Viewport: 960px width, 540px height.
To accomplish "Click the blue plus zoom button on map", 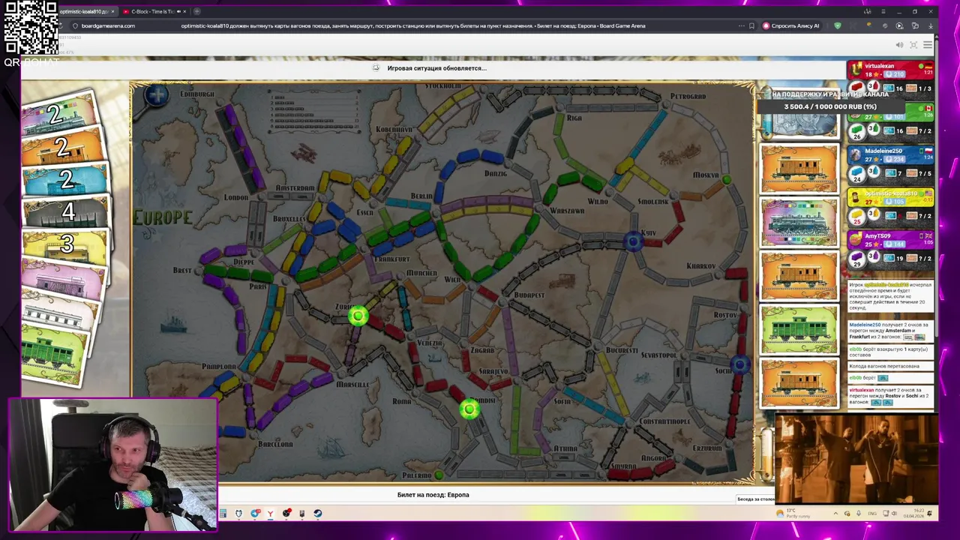I will 157,95.
